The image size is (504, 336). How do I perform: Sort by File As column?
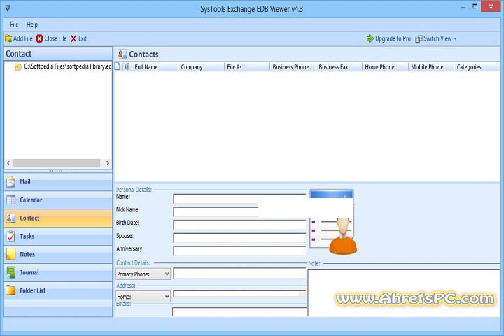pos(247,67)
